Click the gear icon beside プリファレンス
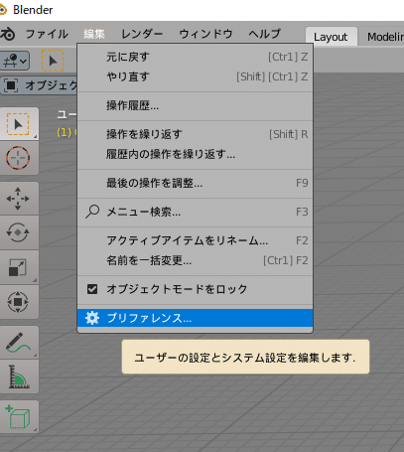 (x=92, y=318)
